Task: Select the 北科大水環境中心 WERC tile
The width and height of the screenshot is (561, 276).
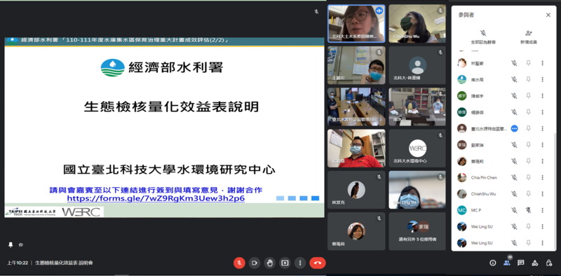Action: click(x=417, y=149)
